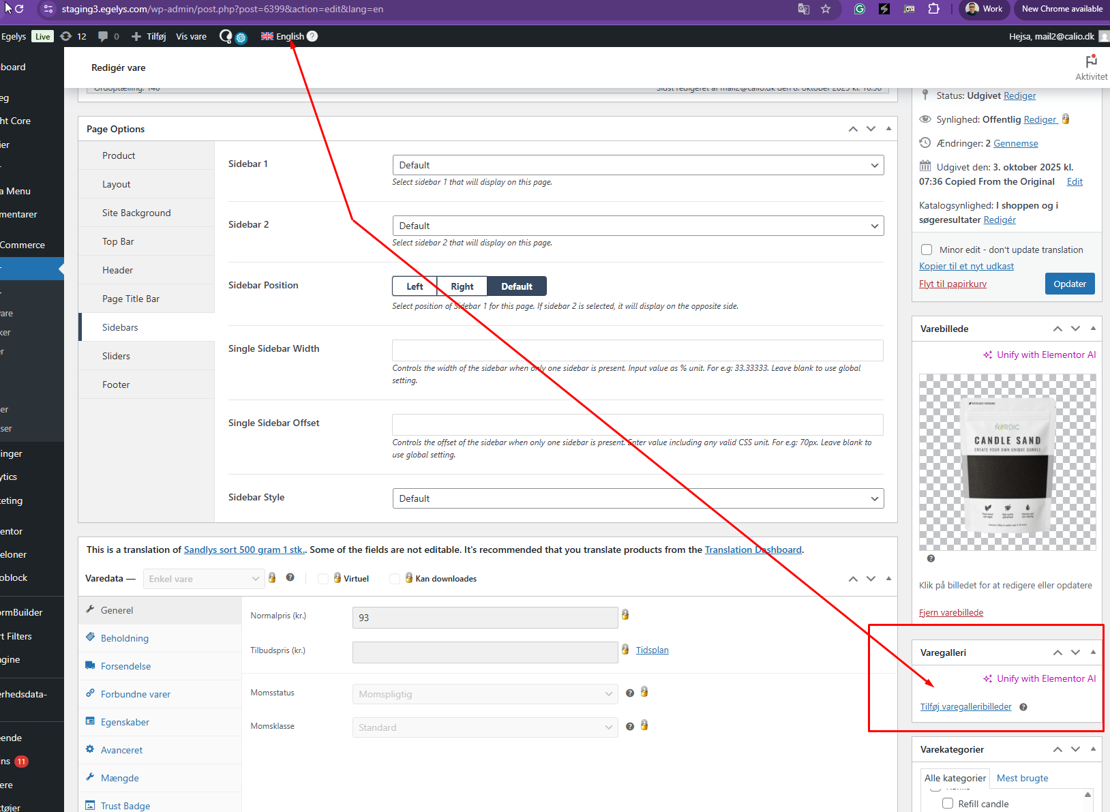
Task: Click the Single Sidebar Offset field
Action: point(637,425)
